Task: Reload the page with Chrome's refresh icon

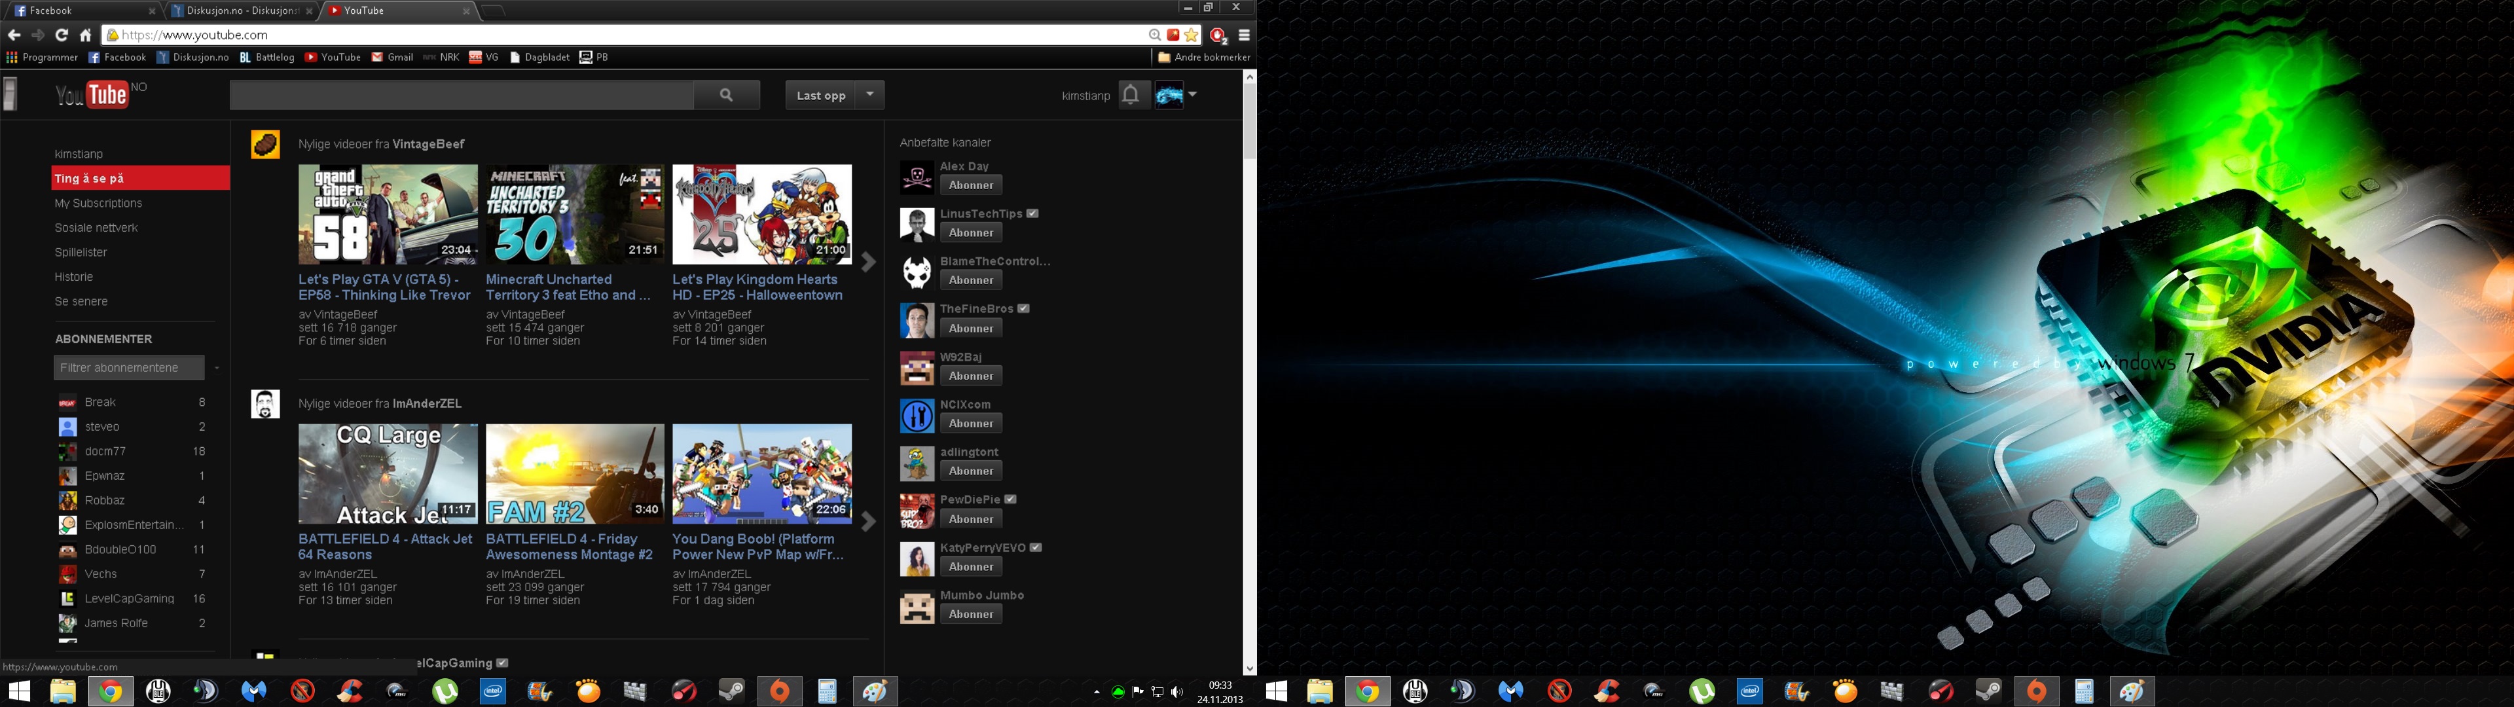Action: pos(62,35)
